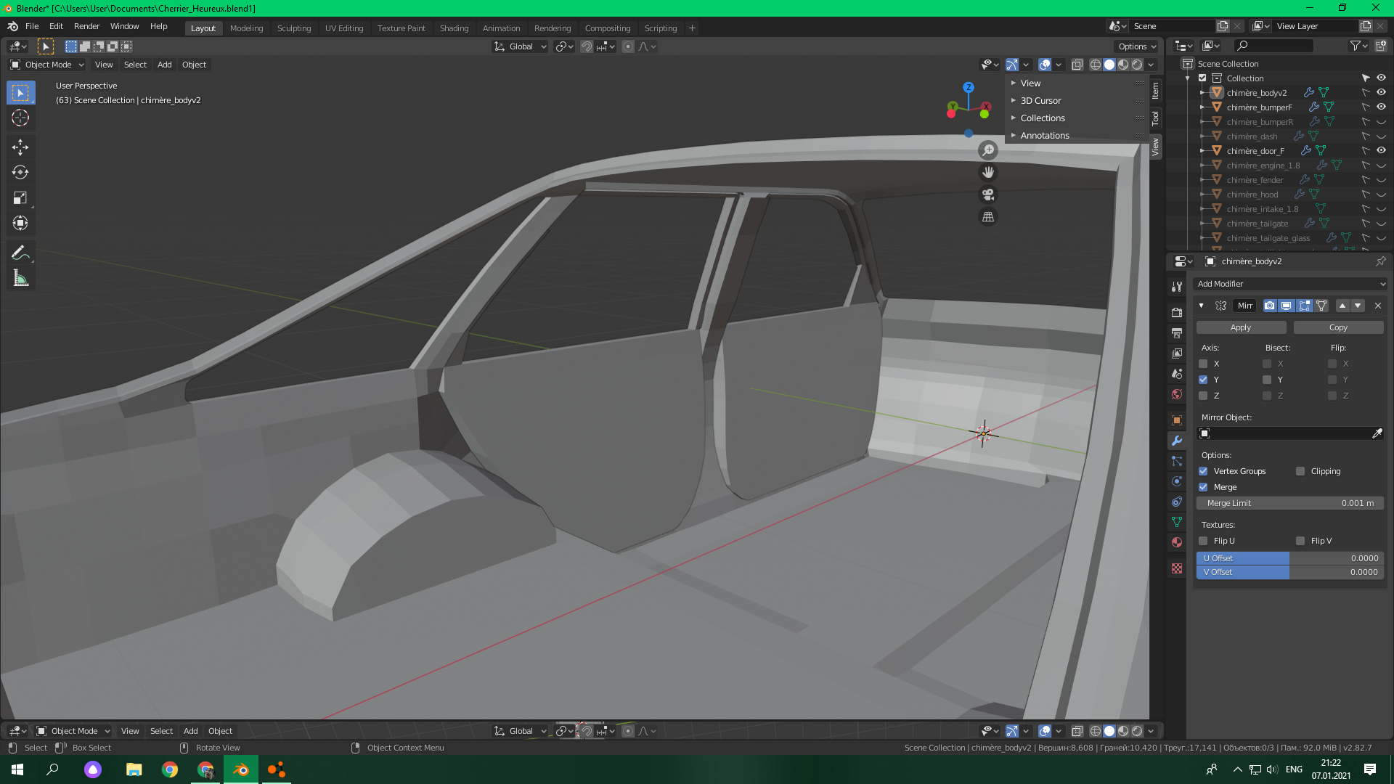Select the Move tool in toolbar
This screenshot has height=784, width=1394.
pyautogui.click(x=20, y=147)
